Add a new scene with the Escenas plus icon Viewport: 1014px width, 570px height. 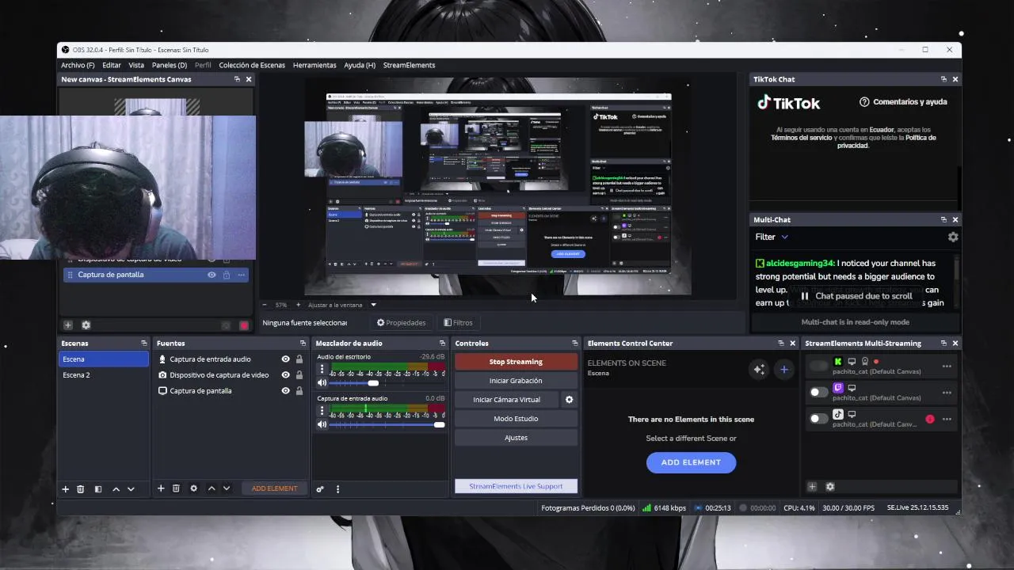(x=66, y=489)
